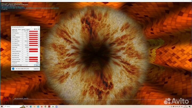Click the Update Now button
Viewport: 192px width, 108px height.
36,69
